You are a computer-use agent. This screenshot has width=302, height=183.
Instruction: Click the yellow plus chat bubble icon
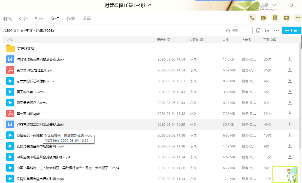point(286,18)
